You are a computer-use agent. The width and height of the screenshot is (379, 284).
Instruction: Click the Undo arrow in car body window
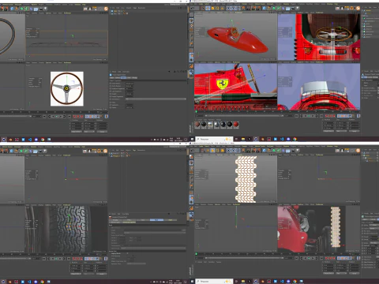point(193,8)
